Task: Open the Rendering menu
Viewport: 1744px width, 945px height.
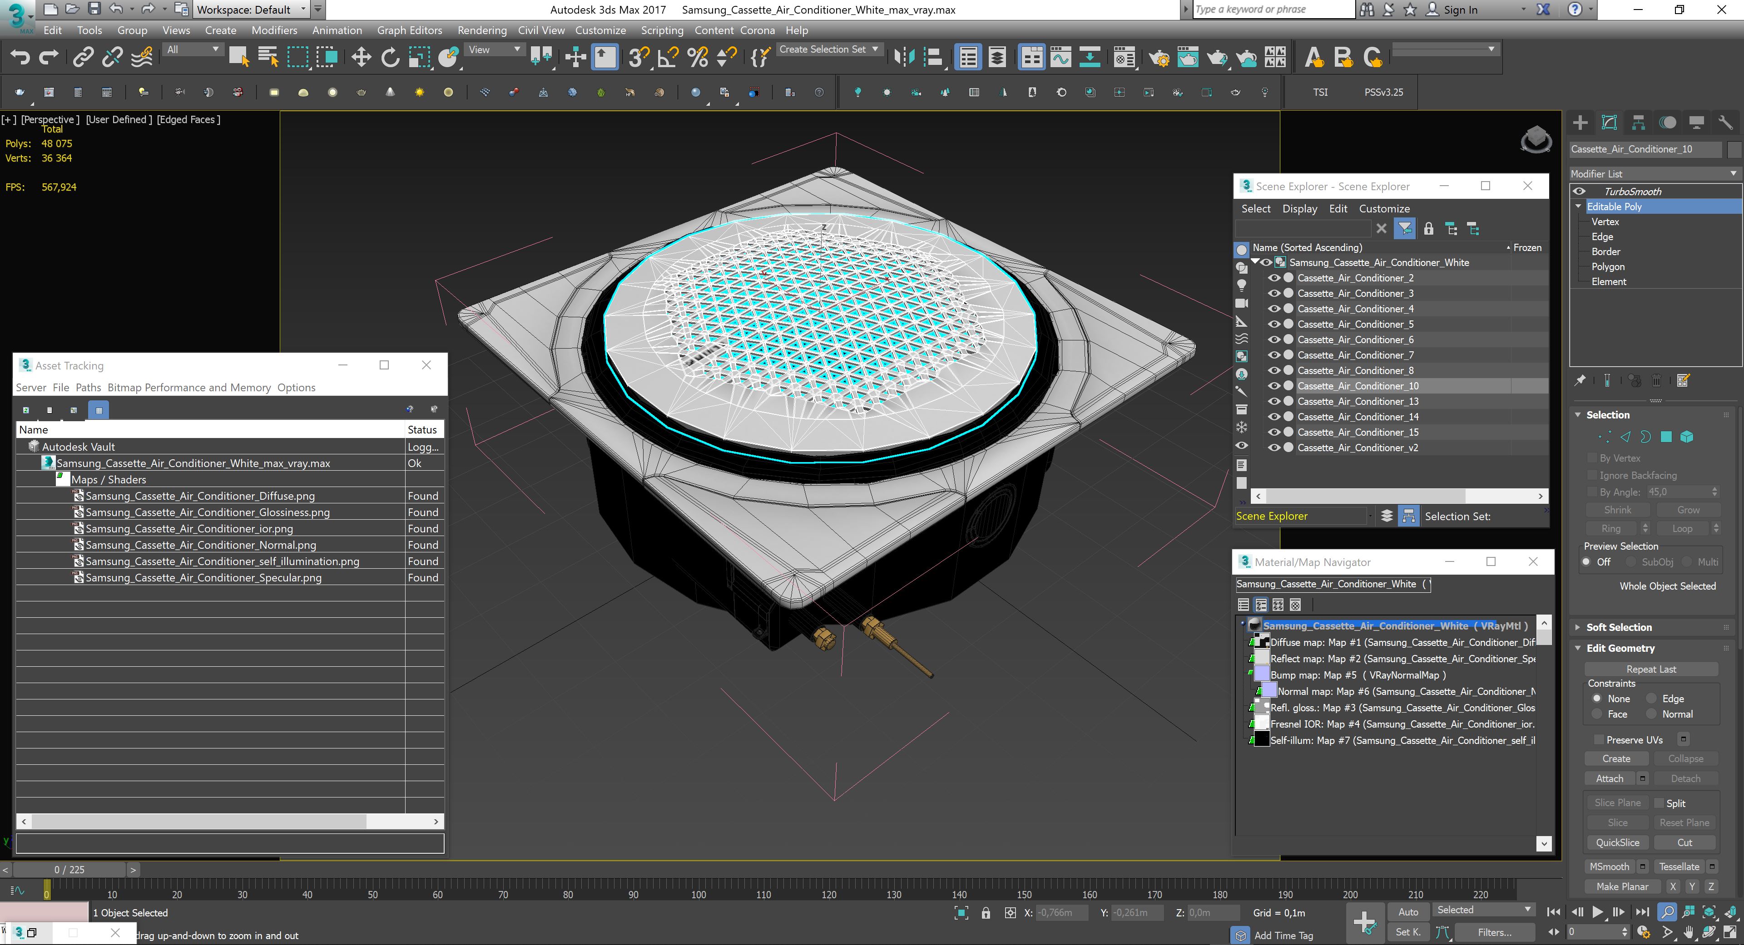Action: point(481,30)
